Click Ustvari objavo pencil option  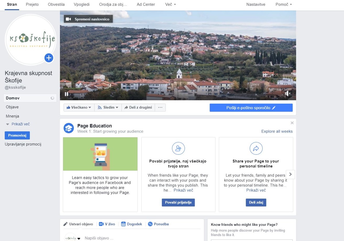pyautogui.click(x=78, y=224)
